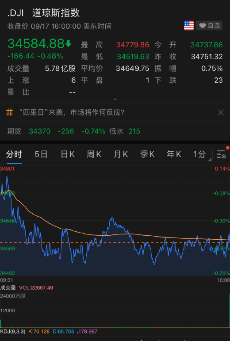Viewport: 230px width, 341px height.
Task: Switch to the 5日 chart tab
Action: (x=41, y=154)
